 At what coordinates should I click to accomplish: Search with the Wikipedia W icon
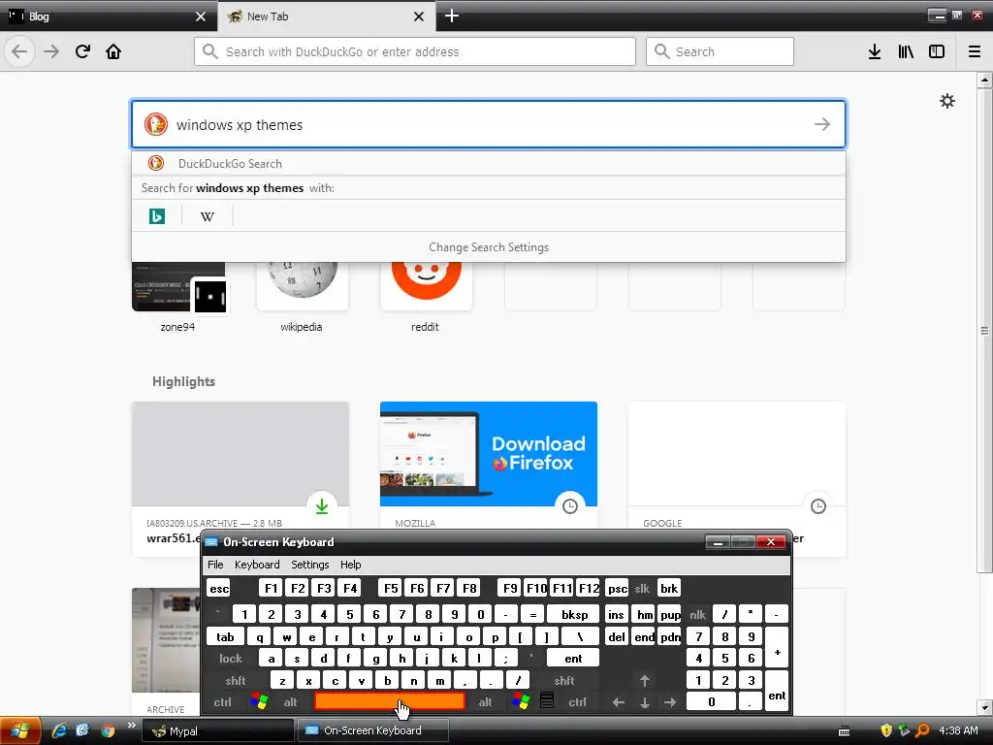208,216
